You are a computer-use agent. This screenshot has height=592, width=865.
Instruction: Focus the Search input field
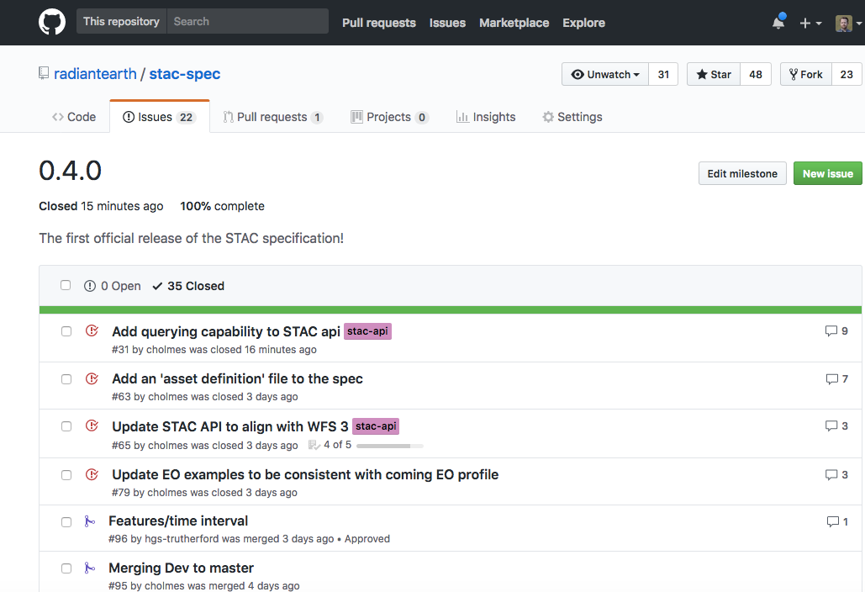point(247,22)
